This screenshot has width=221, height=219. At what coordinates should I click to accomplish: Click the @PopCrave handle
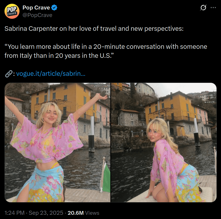point(37,15)
